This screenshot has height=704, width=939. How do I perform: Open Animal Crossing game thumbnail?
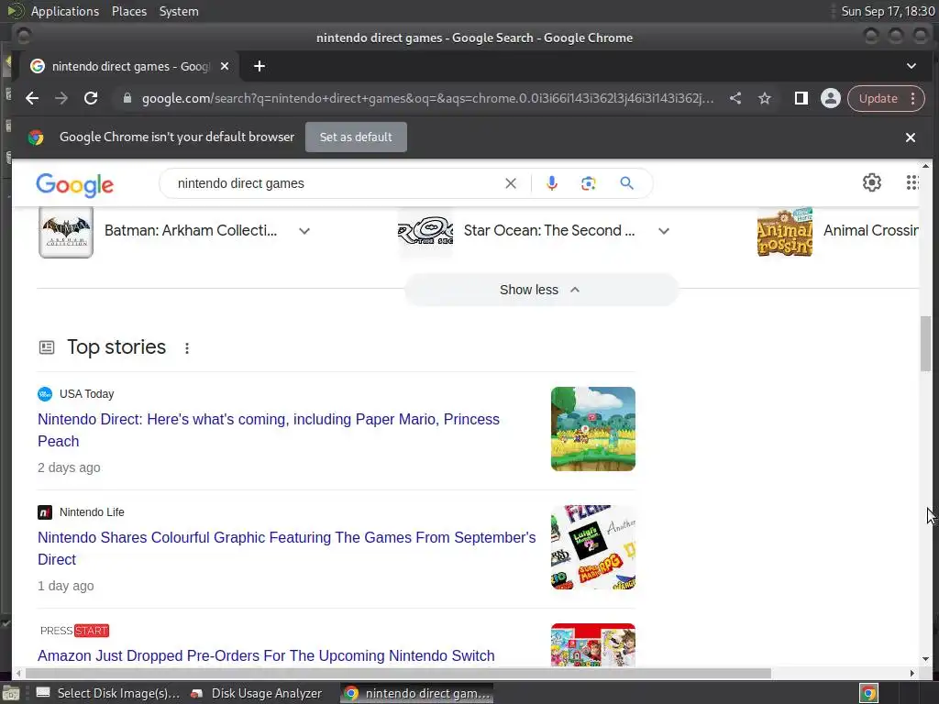tap(785, 232)
